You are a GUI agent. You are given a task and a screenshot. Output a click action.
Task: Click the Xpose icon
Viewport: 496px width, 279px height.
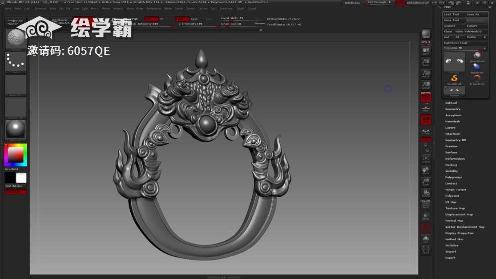click(x=426, y=250)
